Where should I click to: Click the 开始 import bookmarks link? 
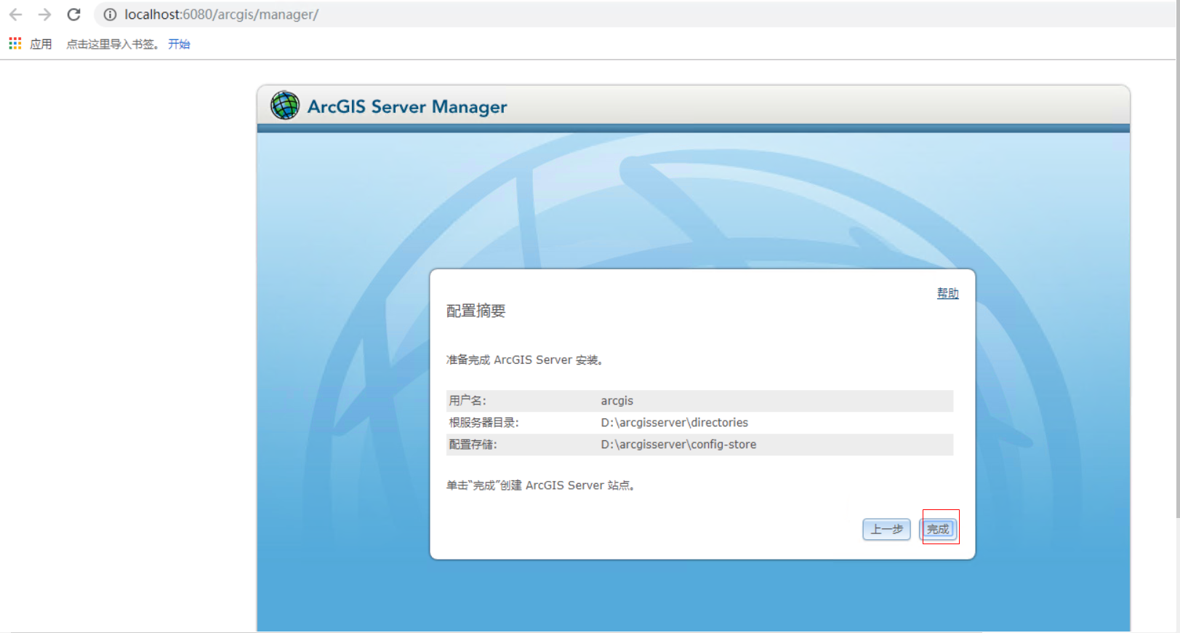179,44
